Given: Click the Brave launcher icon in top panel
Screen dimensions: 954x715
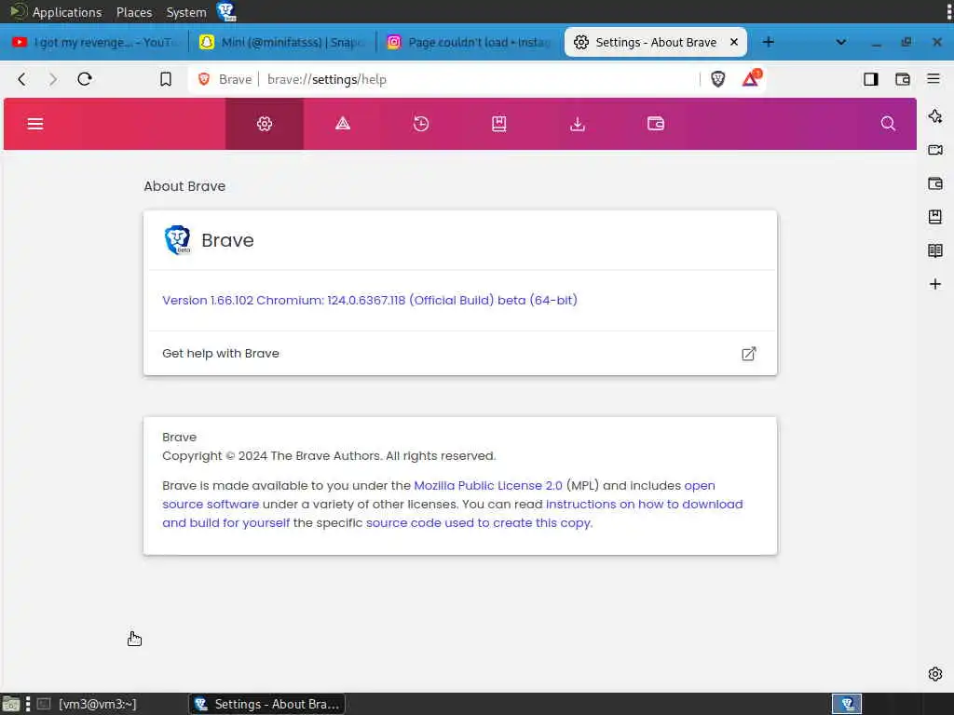Looking at the screenshot, I should point(226,11).
